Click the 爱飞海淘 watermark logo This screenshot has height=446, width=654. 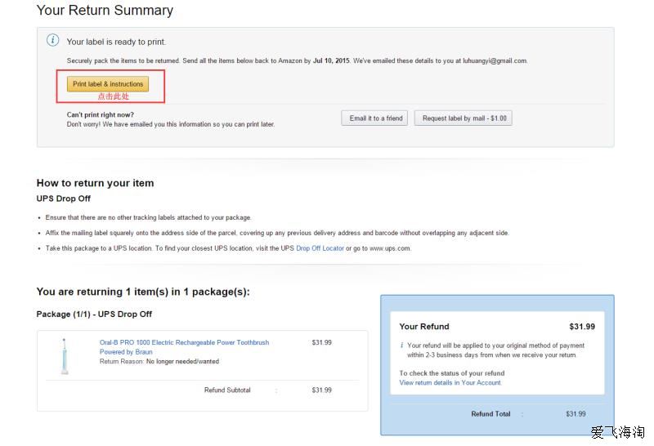click(x=618, y=432)
